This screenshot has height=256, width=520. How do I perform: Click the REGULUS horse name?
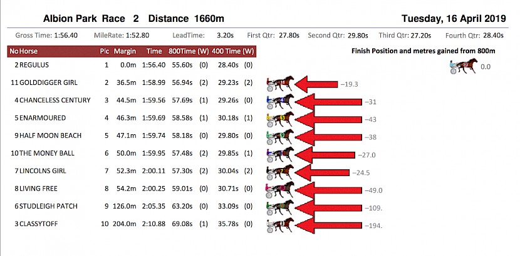pyautogui.click(x=34, y=65)
